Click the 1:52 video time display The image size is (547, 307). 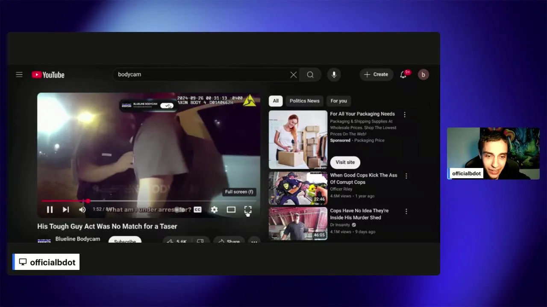[x=103, y=210]
